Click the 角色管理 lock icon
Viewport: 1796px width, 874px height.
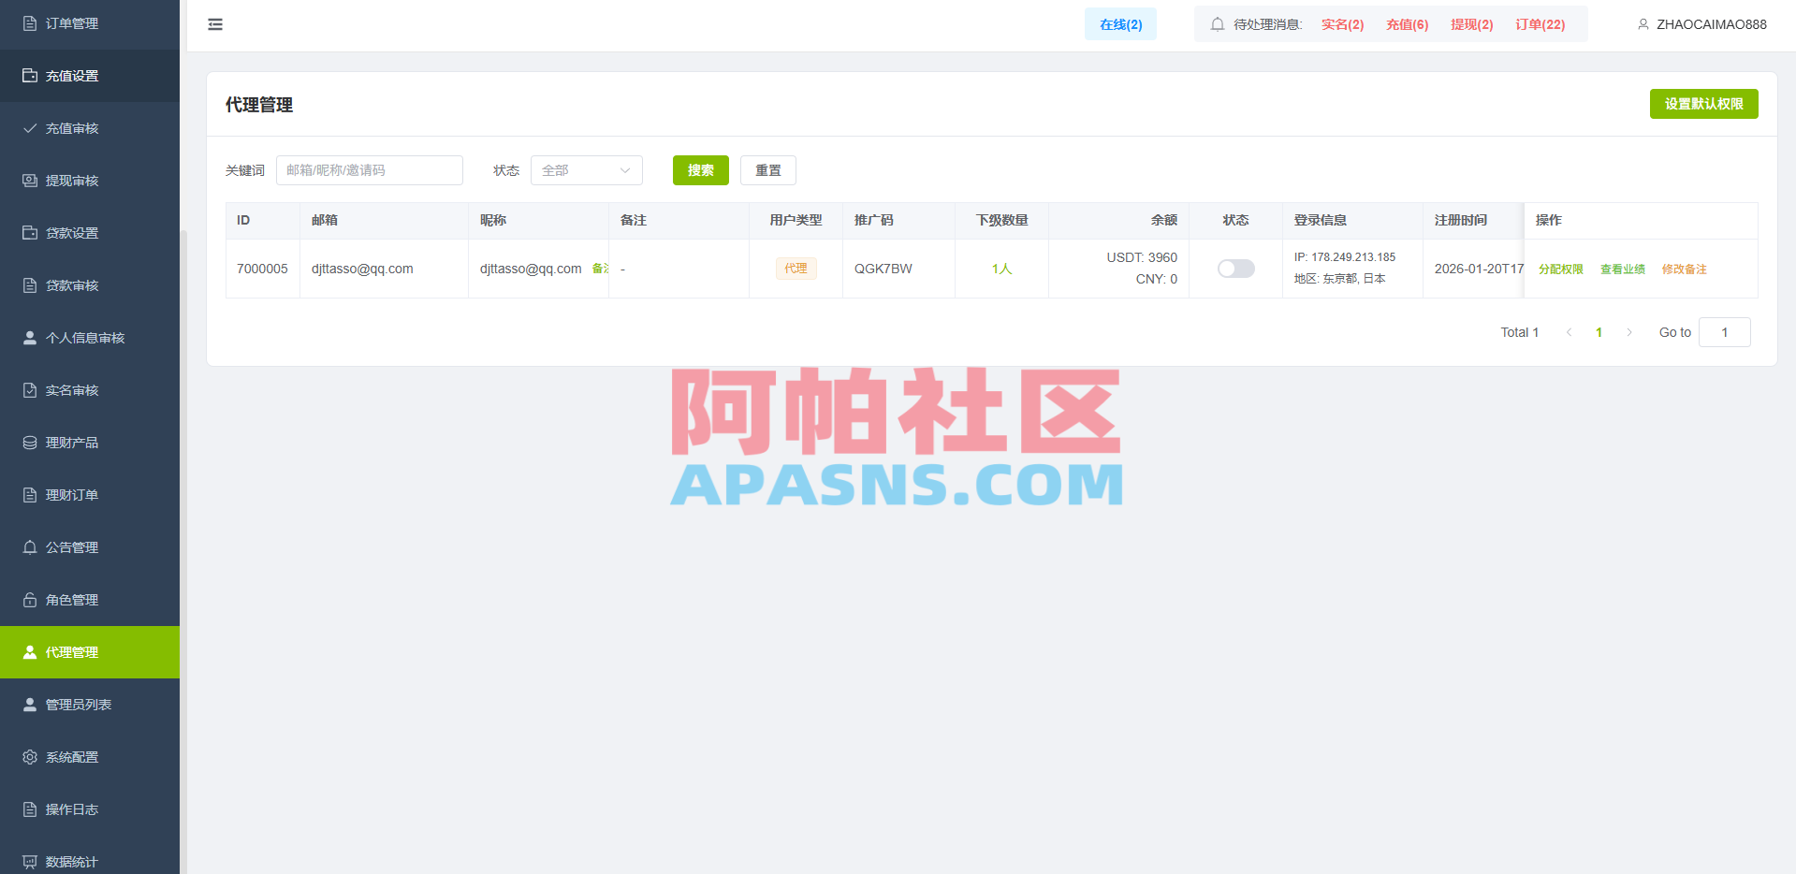[x=30, y=600]
